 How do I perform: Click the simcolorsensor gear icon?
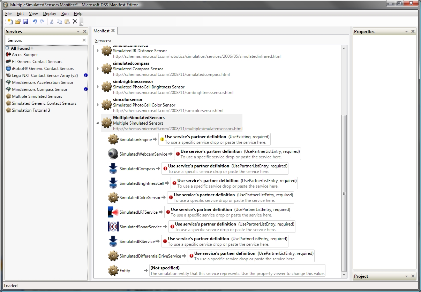(106, 105)
